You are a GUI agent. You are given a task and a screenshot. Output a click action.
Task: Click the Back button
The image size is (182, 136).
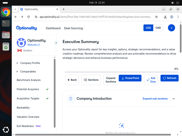[72, 80]
